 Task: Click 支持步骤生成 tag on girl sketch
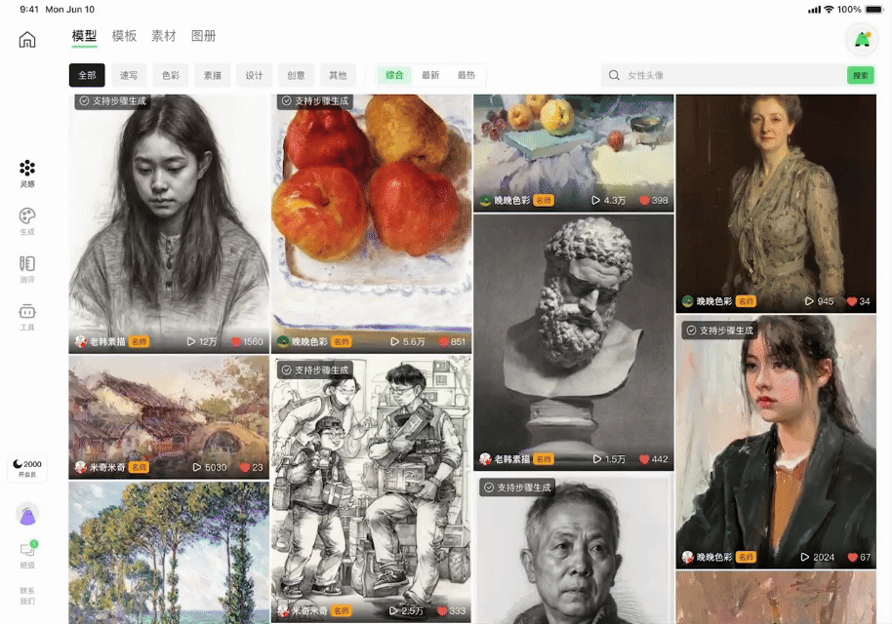[113, 101]
